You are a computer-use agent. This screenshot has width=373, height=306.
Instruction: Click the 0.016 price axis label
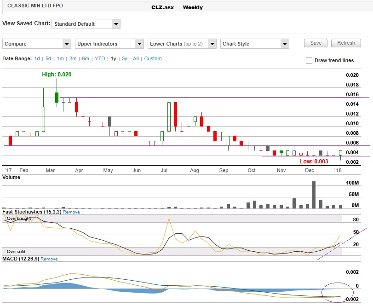pyautogui.click(x=352, y=94)
